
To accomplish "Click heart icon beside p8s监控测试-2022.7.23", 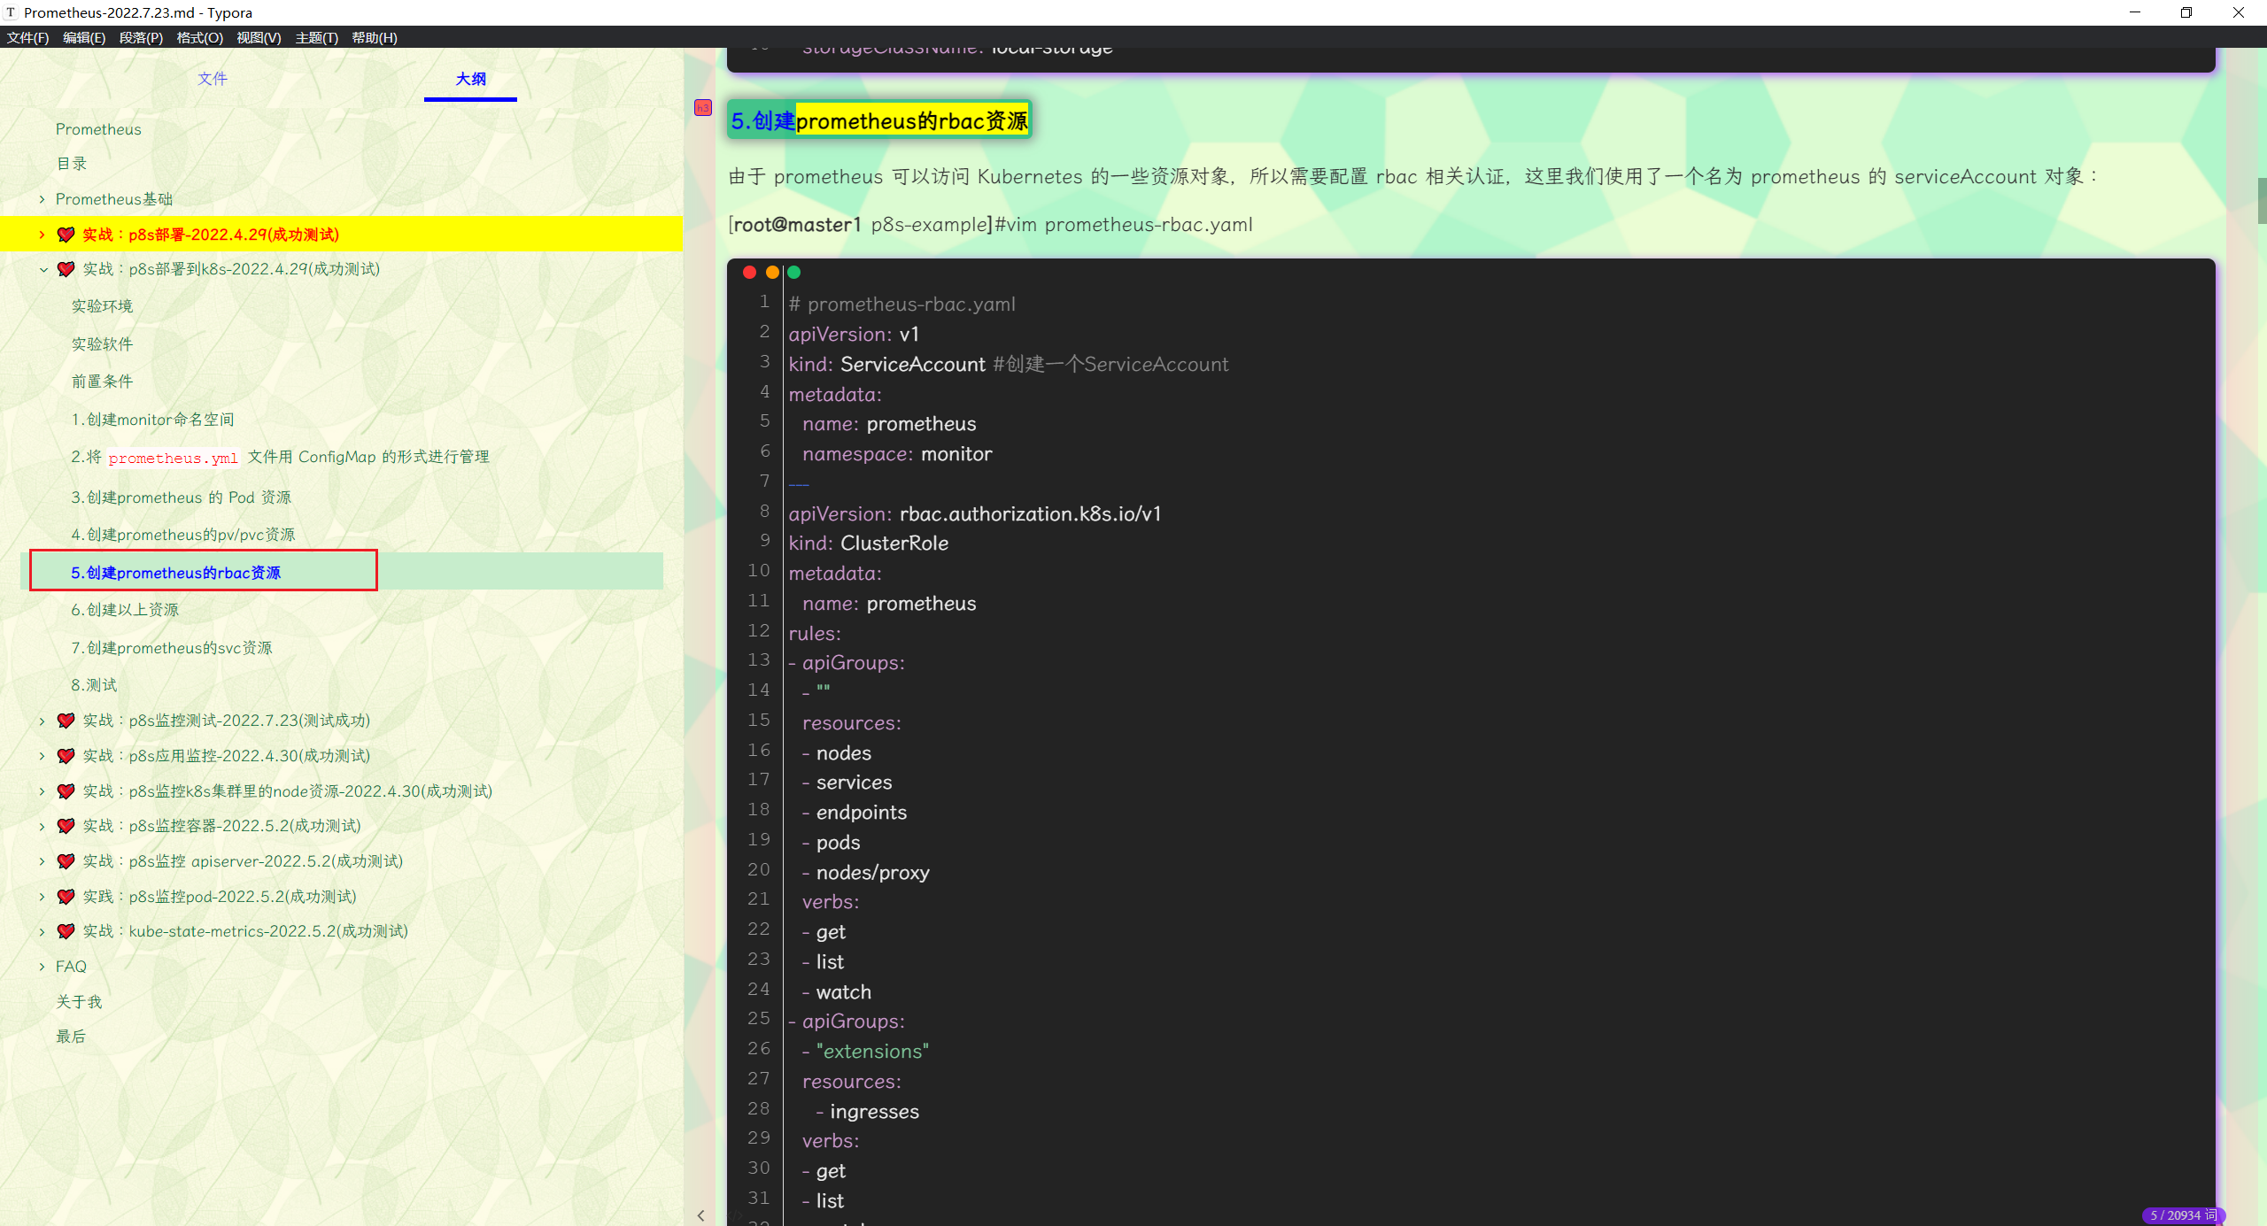I will [x=66, y=721].
